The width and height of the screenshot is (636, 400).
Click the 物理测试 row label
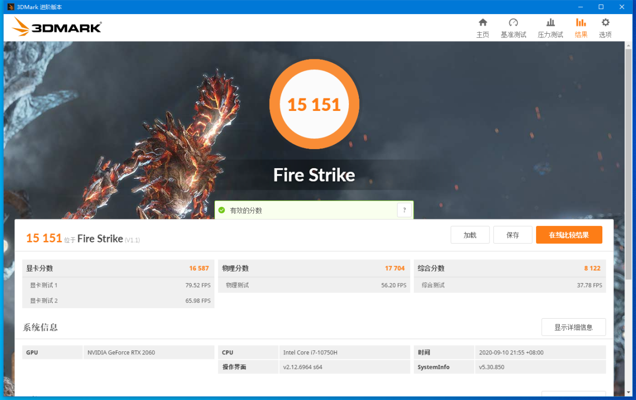(237, 285)
